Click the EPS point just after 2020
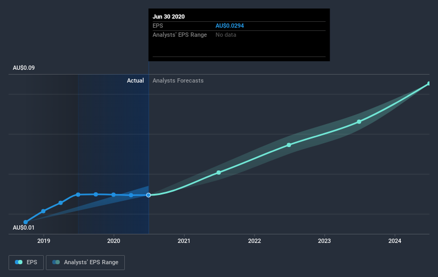438x277 pixels. pos(131,195)
